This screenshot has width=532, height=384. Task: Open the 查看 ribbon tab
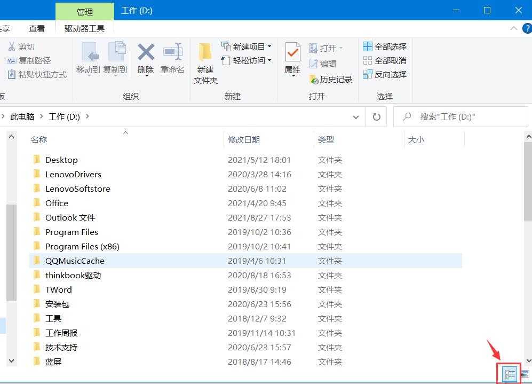tap(36, 29)
